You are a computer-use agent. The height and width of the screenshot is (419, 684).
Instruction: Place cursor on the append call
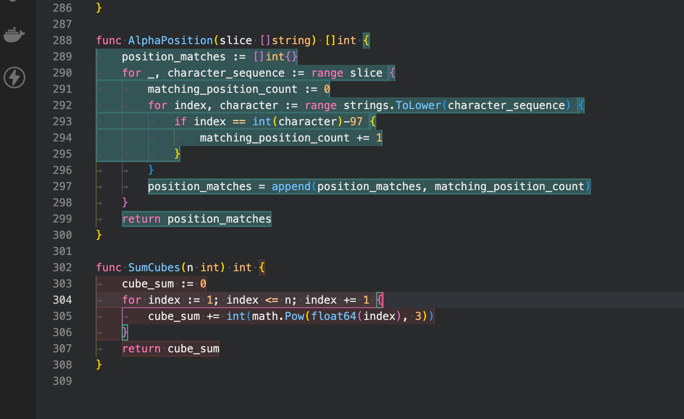(291, 187)
